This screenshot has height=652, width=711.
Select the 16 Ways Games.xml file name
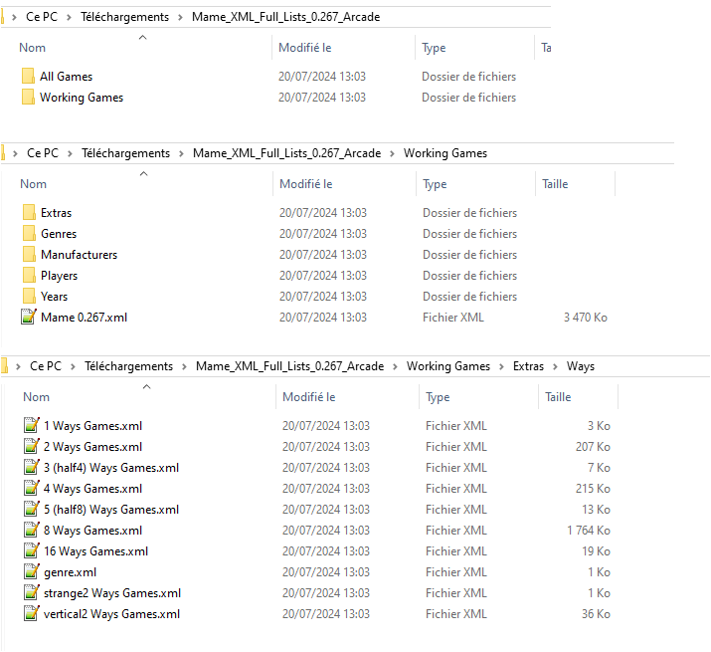pyautogui.click(x=95, y=551)
